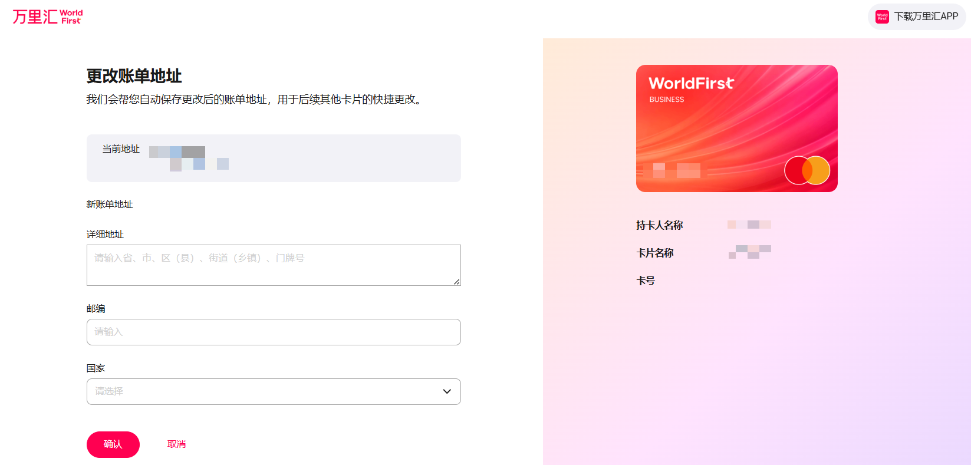Click the 卡片名称 label
This screenshot has width=971, height=465.
[x=655, y=253]
